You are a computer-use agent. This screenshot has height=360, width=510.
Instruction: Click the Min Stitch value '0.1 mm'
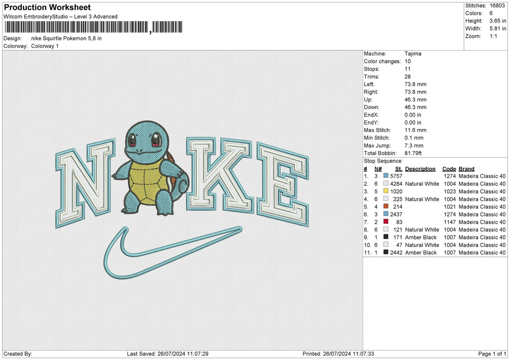414,138
